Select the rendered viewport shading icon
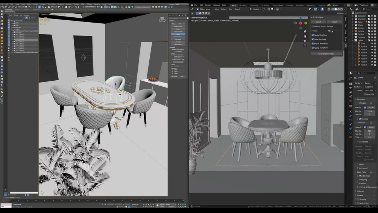 (342, 9)
